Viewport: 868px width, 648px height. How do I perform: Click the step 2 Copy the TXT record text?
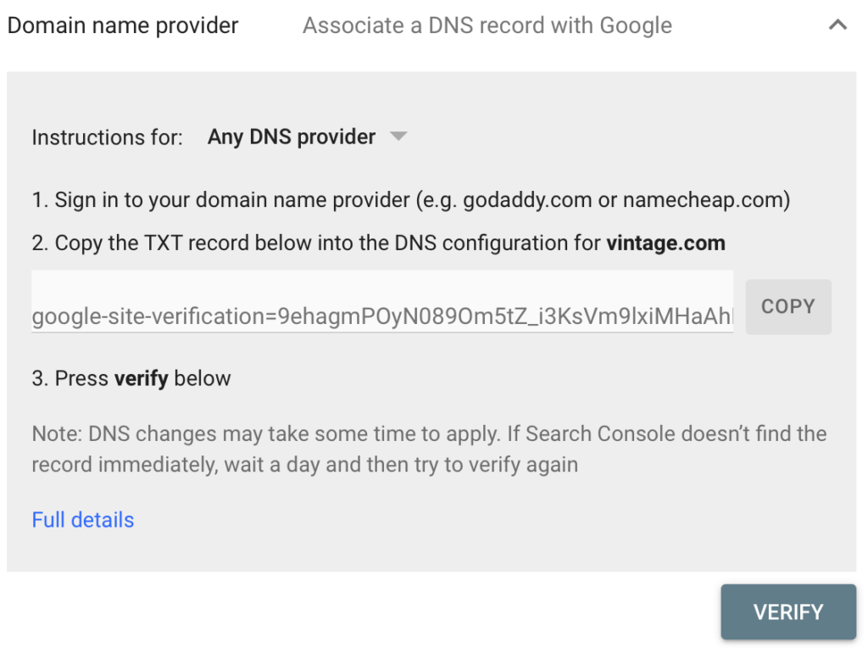[x=212, y=243]
